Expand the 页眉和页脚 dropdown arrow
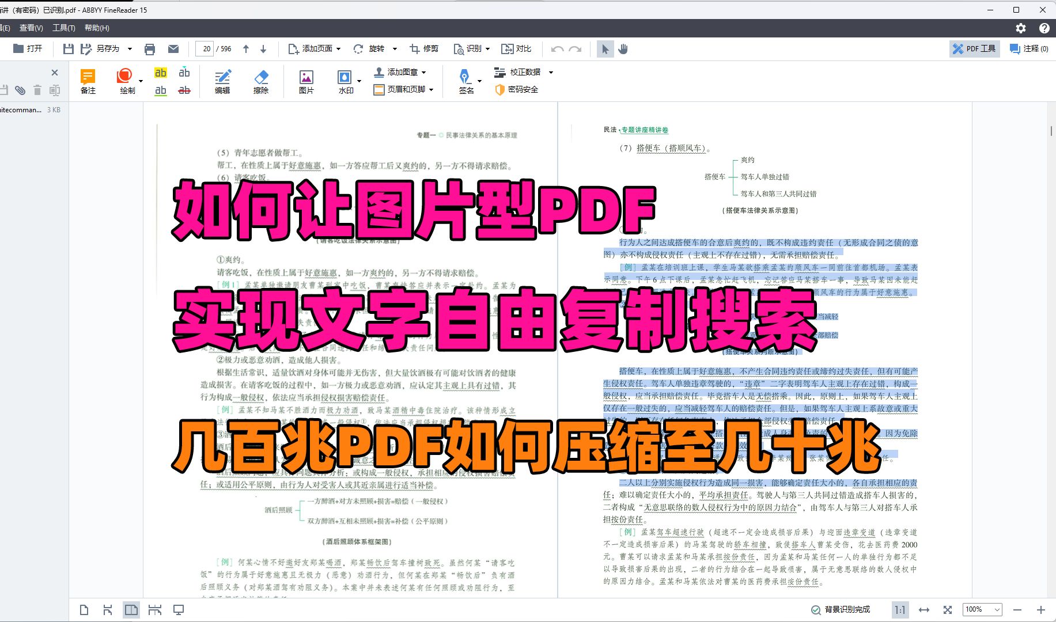 pyautogui.click(x=431, y=89)
